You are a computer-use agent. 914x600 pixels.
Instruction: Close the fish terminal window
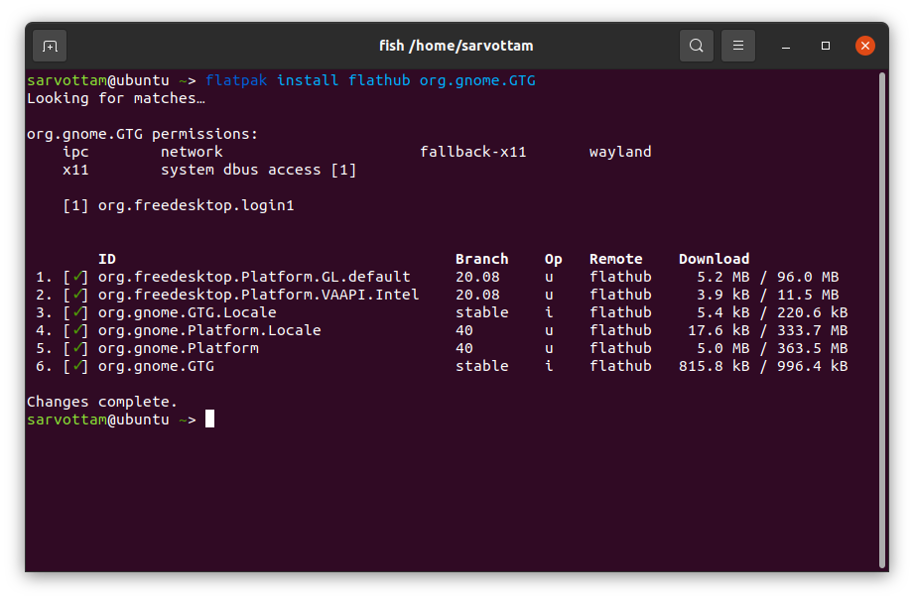(x=865, y=46)
